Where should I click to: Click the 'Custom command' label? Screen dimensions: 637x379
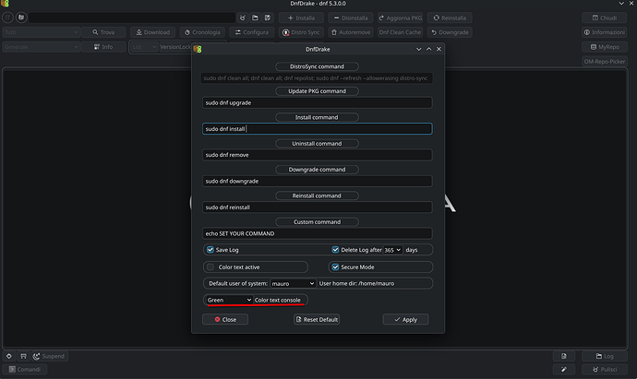tap(317, 222)
